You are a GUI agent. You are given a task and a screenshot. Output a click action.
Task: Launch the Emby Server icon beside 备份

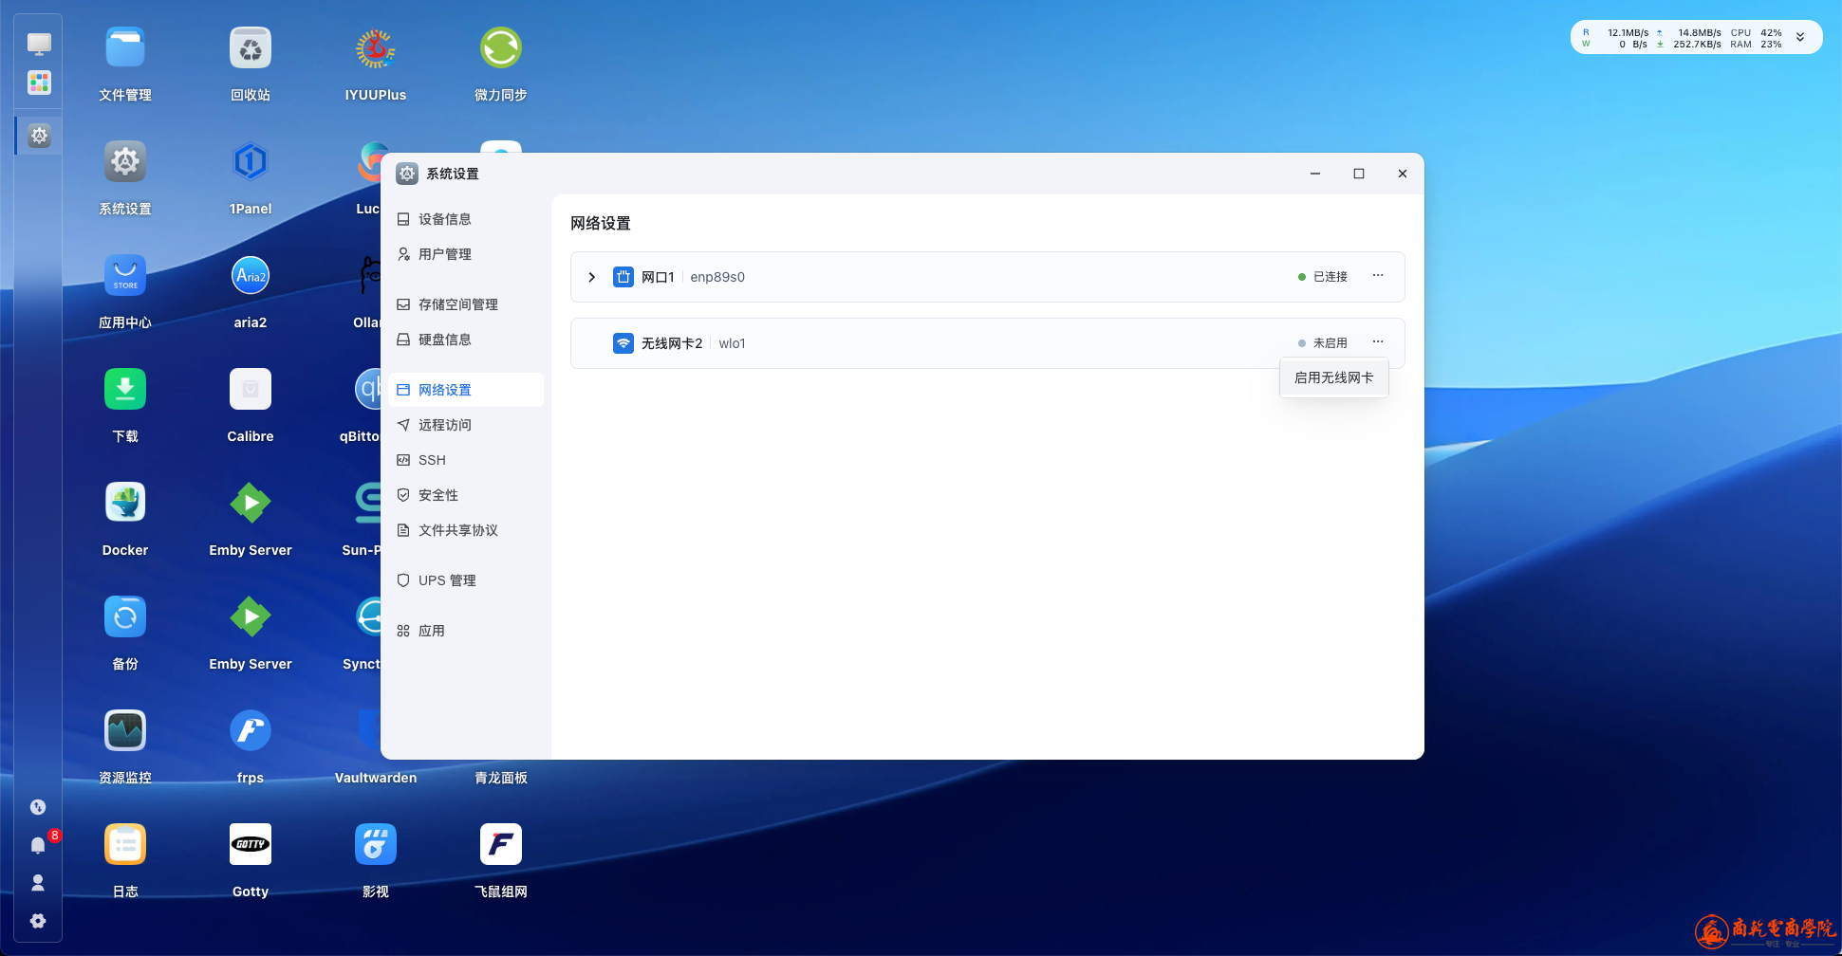click(251, 616)
